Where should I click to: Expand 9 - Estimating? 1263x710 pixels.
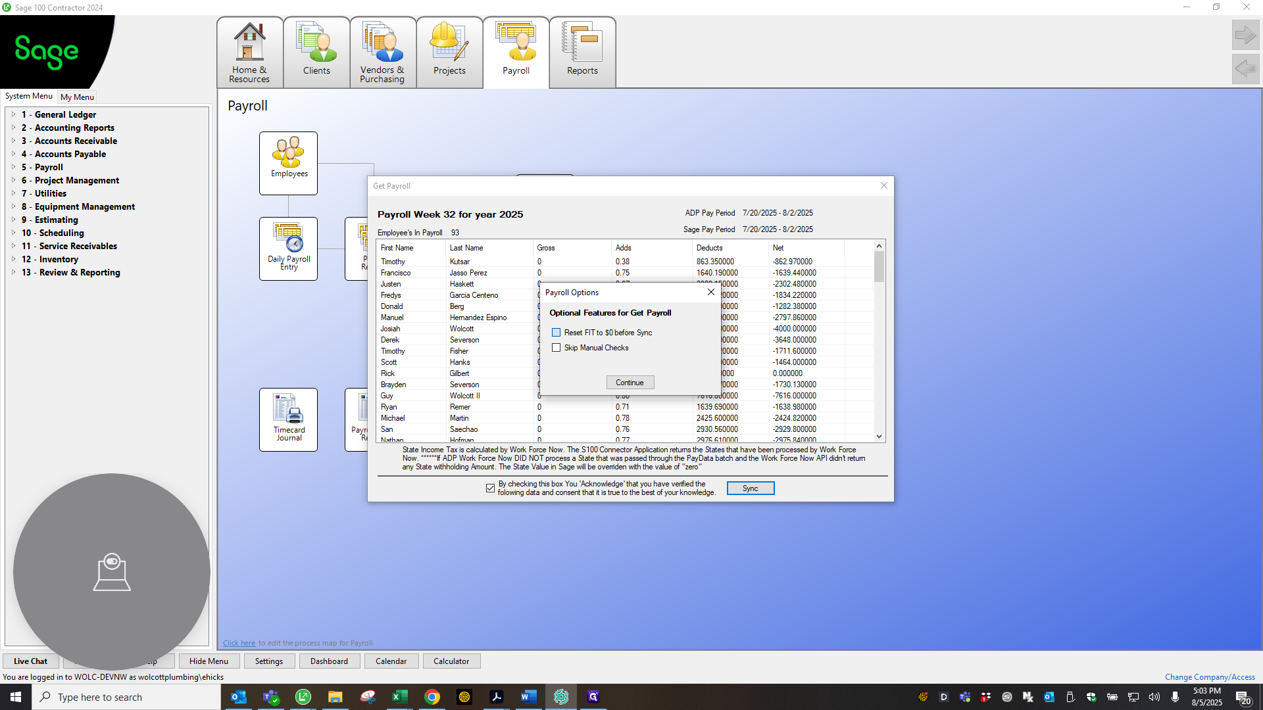pyautogui.click(x=13, y=220)
